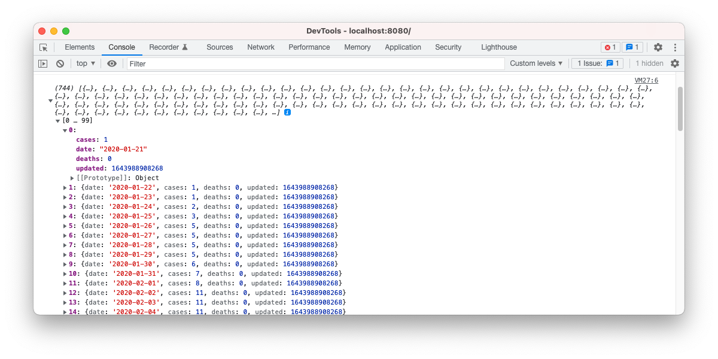This screenshot has width=718, height=359.
Task: Click row 2 dated 2020-01-23
Action: pyautogui.click(x=203, y=197)
